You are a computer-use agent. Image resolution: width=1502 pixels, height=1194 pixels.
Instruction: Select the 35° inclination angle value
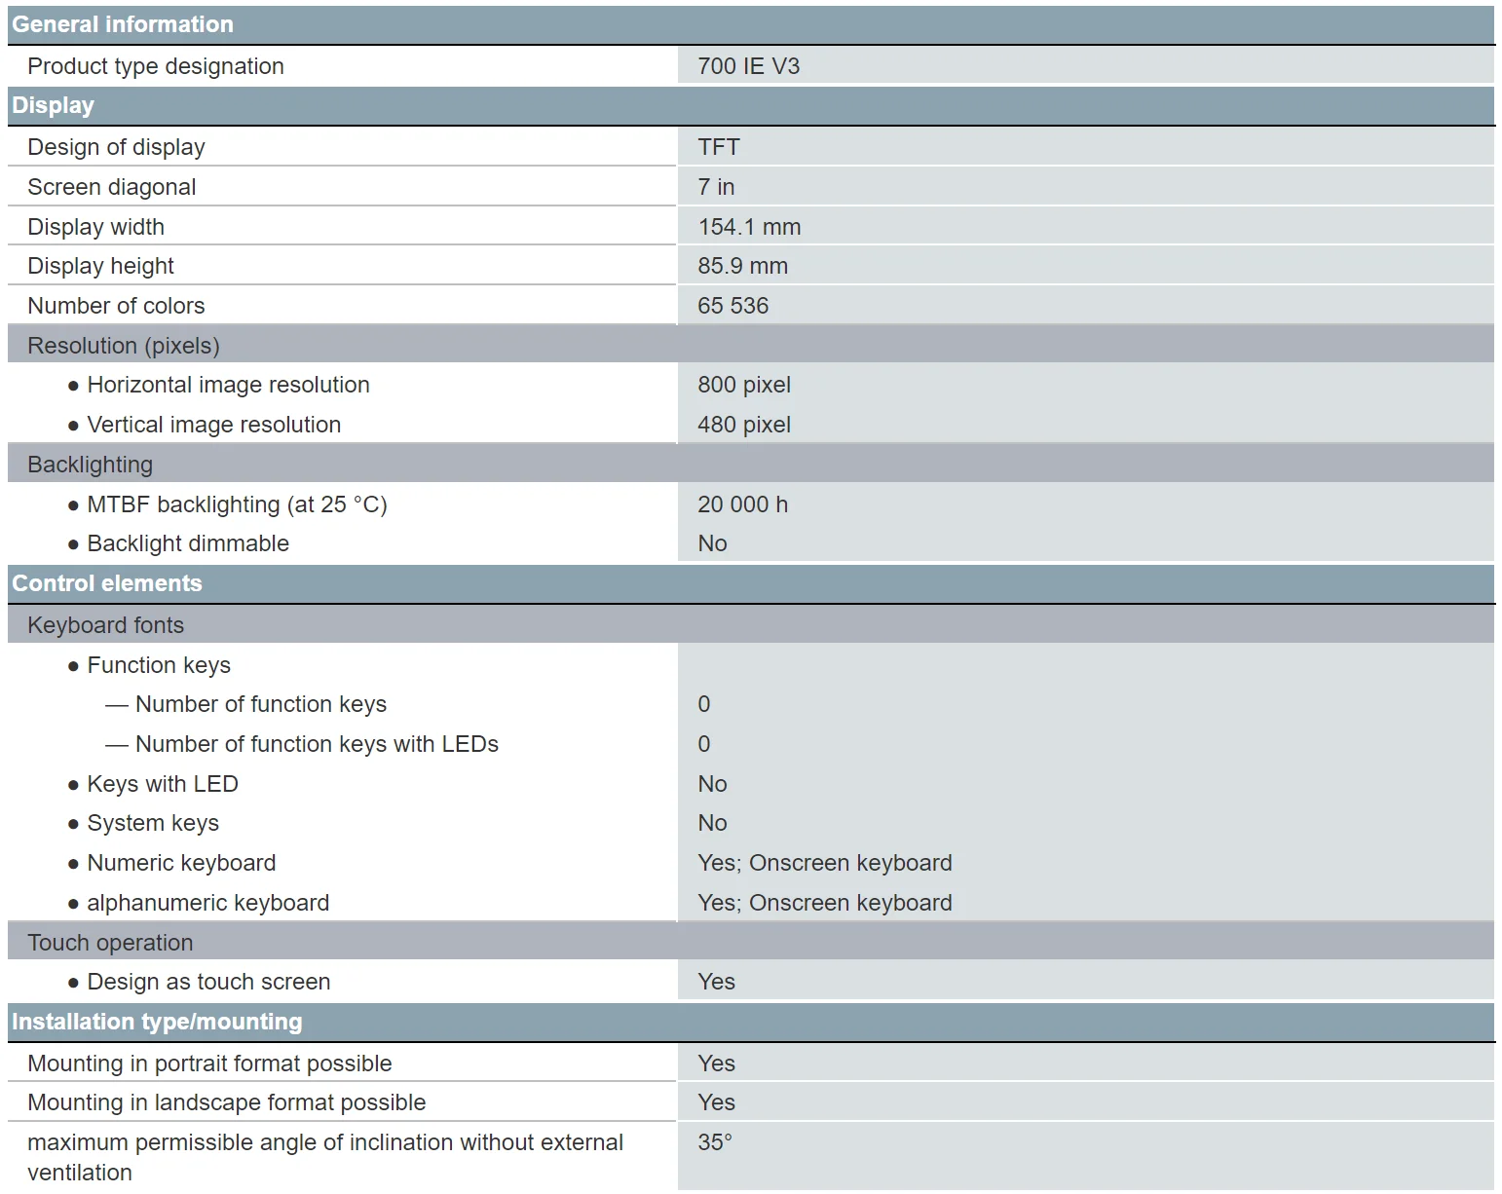click(714, 1142)
